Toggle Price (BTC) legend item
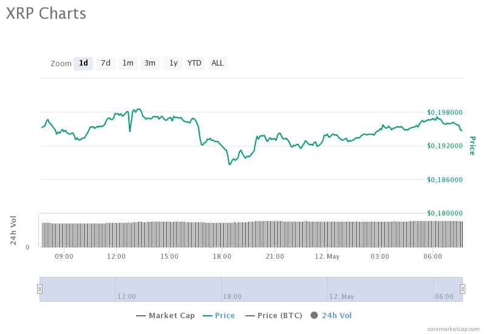Screen dimensions: 486x334 tap(274, 316)
